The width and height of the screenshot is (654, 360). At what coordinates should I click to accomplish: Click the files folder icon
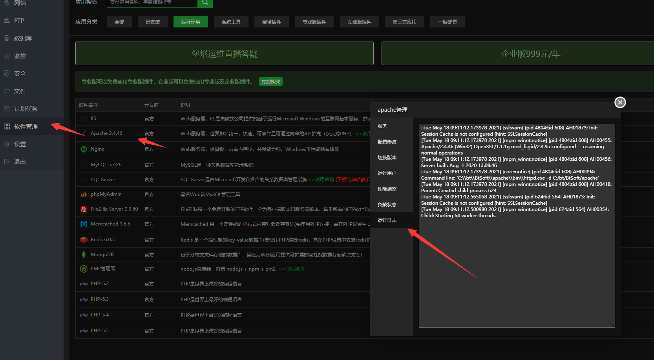[x=7, y=91]
